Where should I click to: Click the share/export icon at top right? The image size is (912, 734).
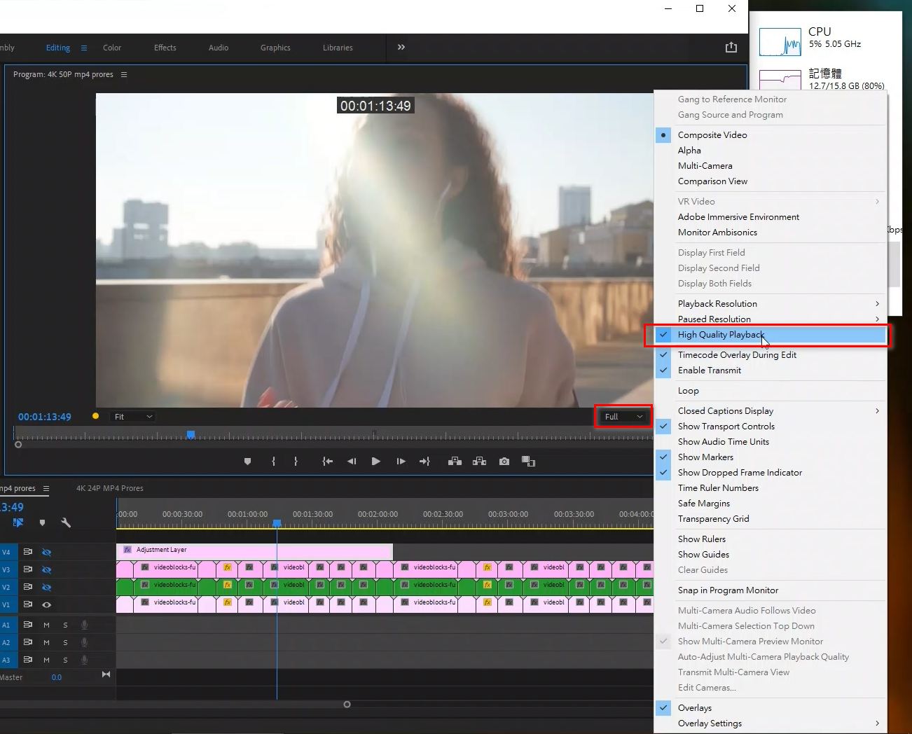tap(731, 47)
